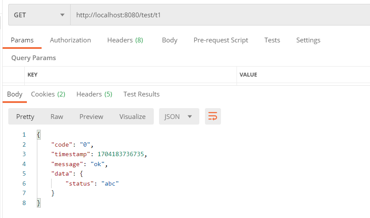This screenshot has height=218, width=370.
Task: Open the Pre-request Script tab
Action: (x=221, y=40)
